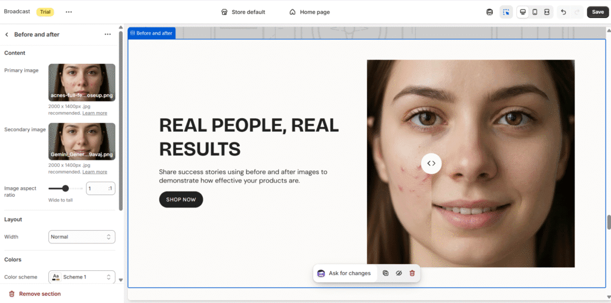Click Ask for changes in floating toolbar
The image size is (611, 303).
(344, 273)
